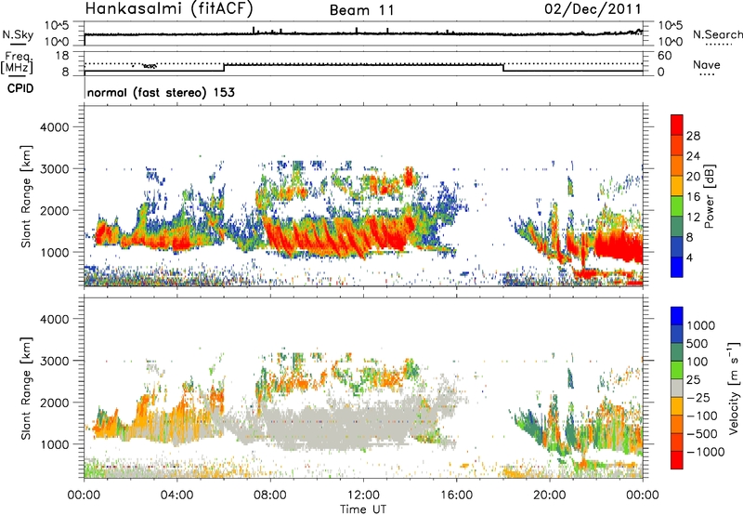Click the blue bottom swatch of Power colorbar
Viewport: 743px width, 515px height.
pyautogui.click(x=677, y=267)
